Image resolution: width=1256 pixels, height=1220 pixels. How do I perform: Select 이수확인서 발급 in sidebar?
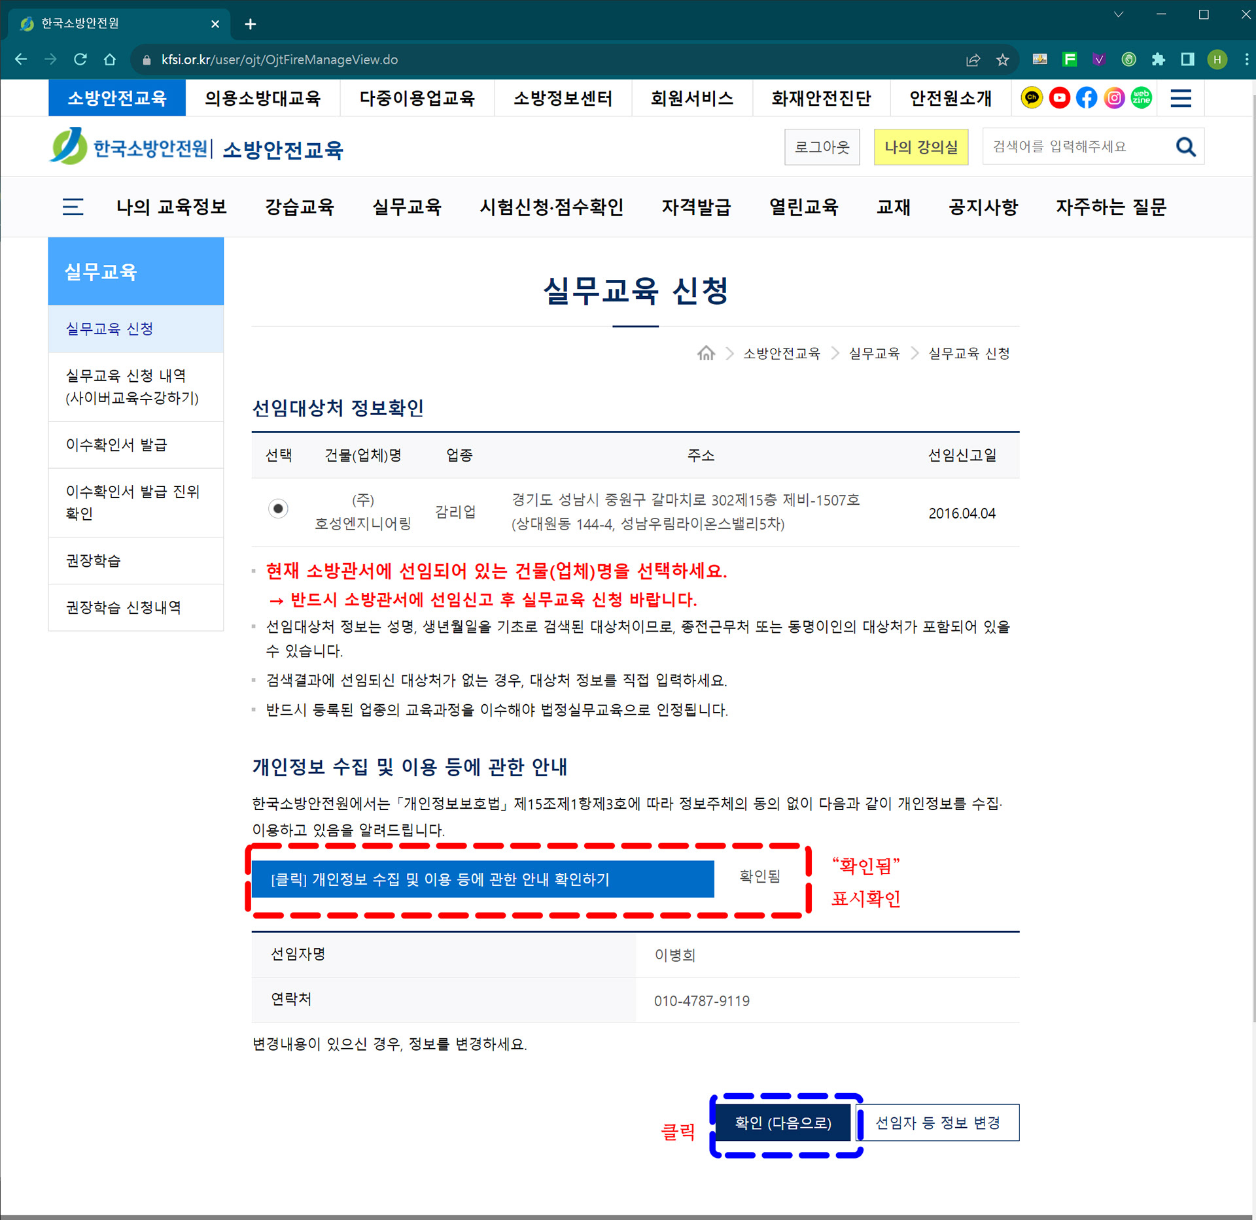[x=116, y=445]
